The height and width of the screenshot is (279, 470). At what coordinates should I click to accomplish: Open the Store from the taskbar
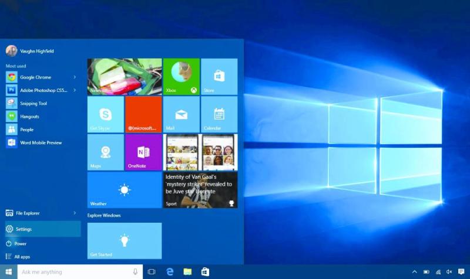tap(205, 271)
